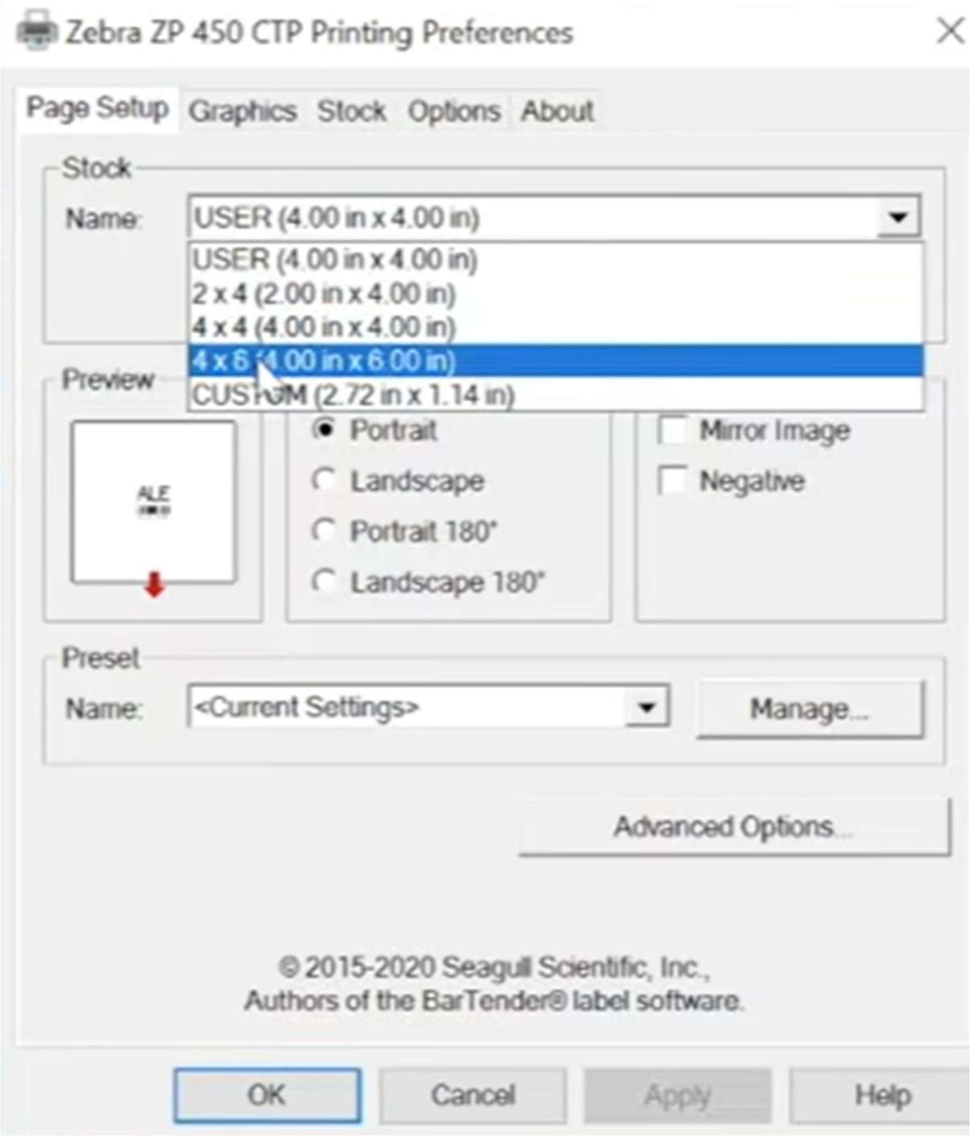The width and height of the screenshot is (970, 1136).
Task: Click the Zebra printer icon in title bar
Action: tap(37, 32)
